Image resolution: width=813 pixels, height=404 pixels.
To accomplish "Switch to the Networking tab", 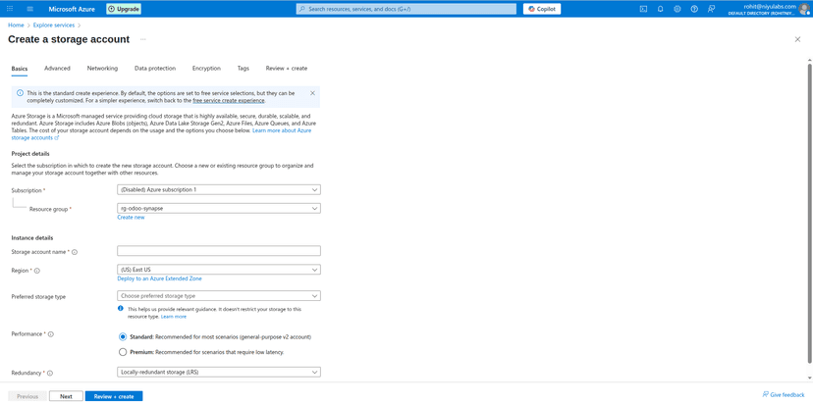I will 102,69.
